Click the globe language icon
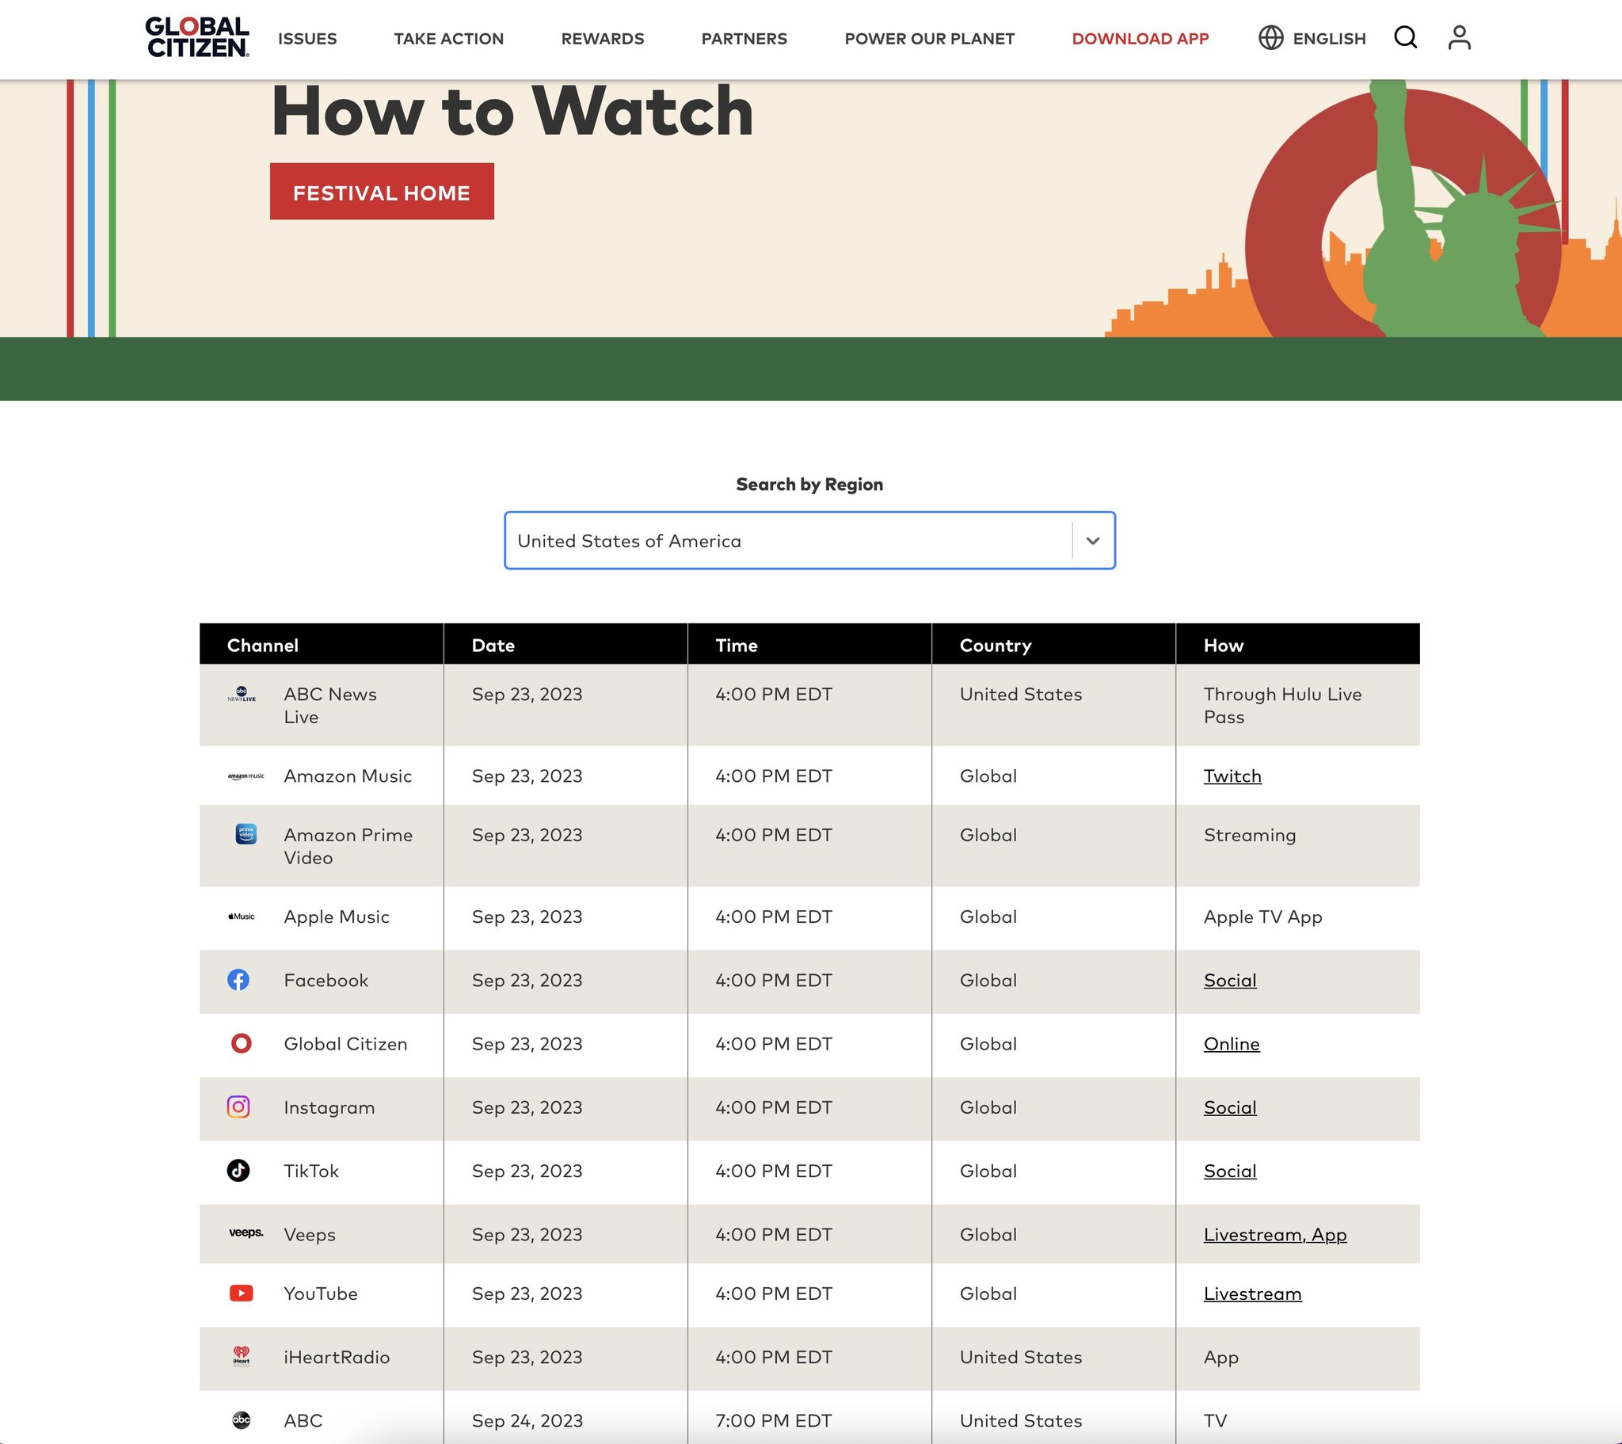The image size is (1622, 1444). pyautogui.click(x=1270, y=37)
